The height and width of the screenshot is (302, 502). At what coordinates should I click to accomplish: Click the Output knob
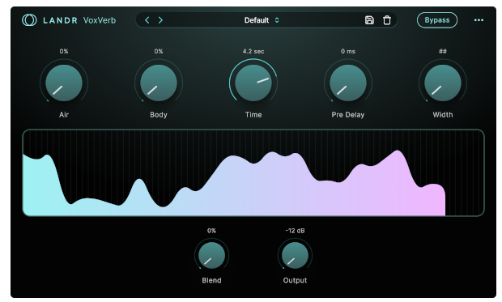295,256
